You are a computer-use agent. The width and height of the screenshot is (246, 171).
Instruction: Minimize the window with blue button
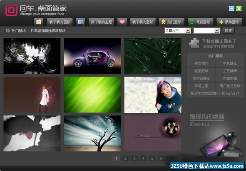[x=231, y=8]
